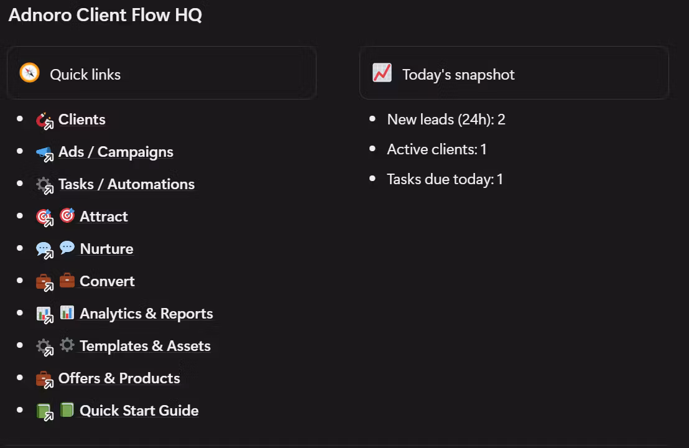Open the Quick Start Guide link
689x448 pixels.
[x=139, y=411]
